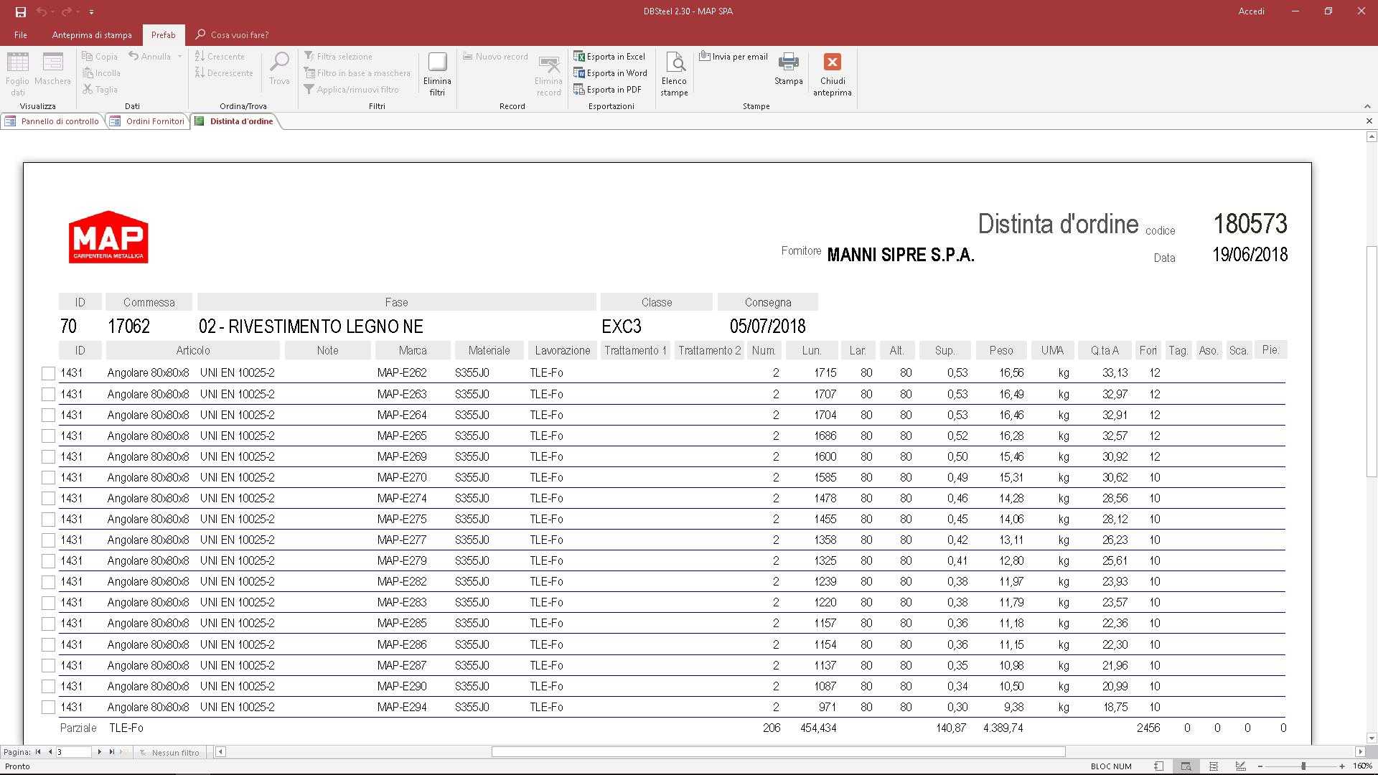Click zoom in plus button
This screenshot has height=775, width=1378.
click(1341, 766)
